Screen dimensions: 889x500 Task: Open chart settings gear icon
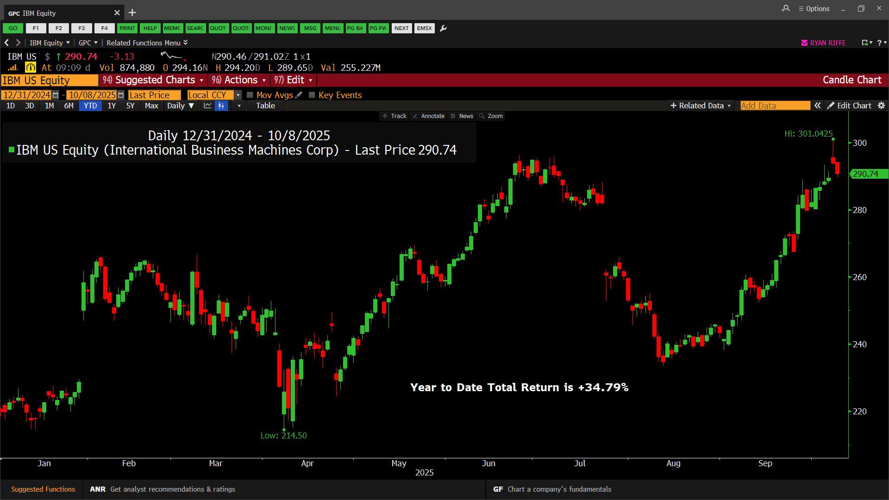[881, 106]
